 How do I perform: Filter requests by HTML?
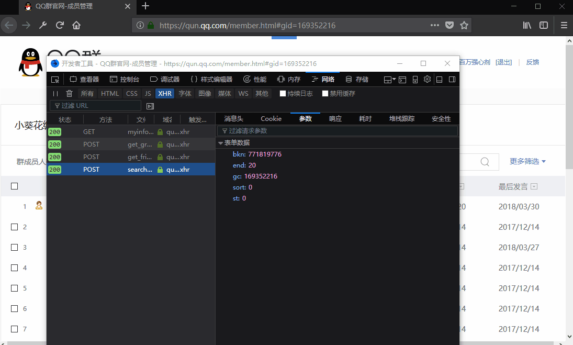pyautogui.click(x=110, y=94)
